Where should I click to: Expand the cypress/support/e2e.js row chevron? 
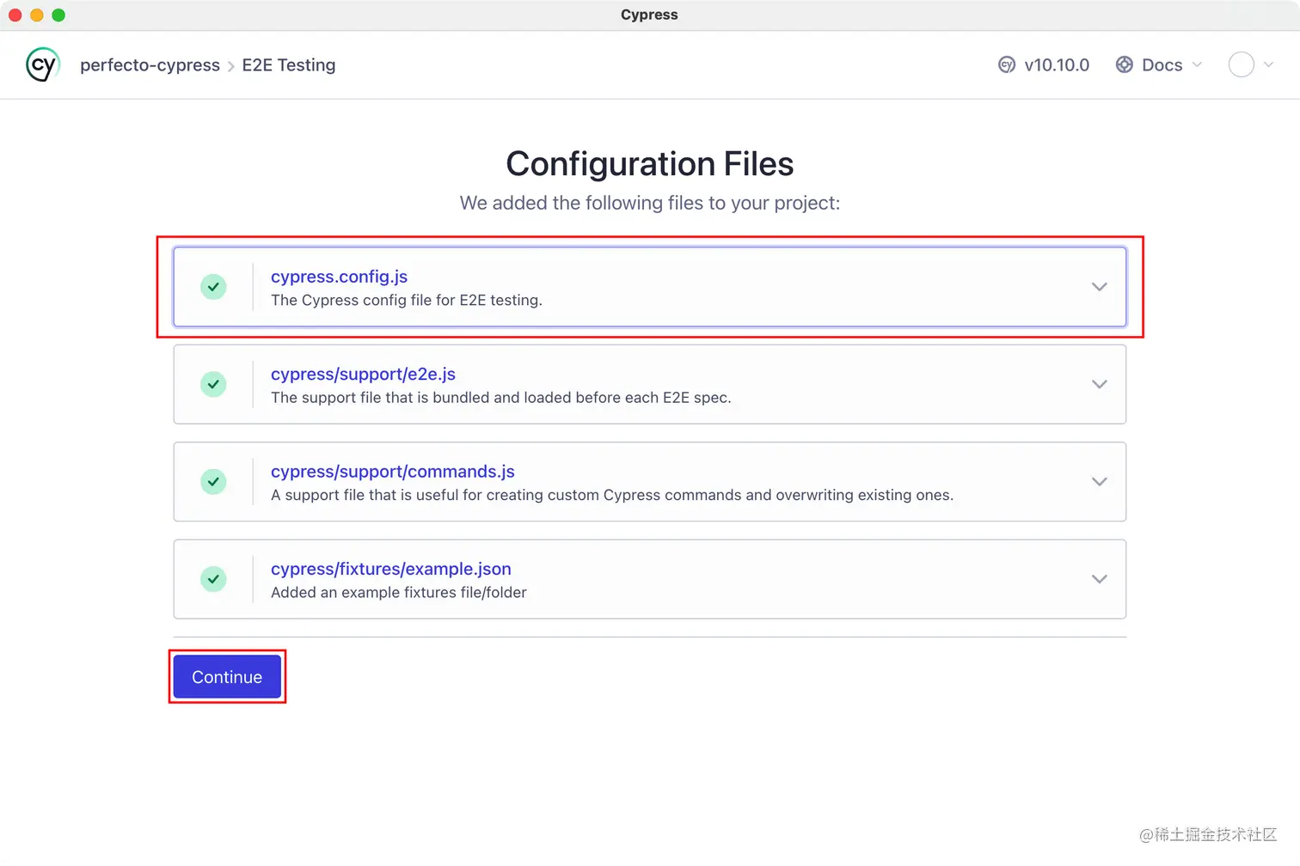tap(1099, 384)
